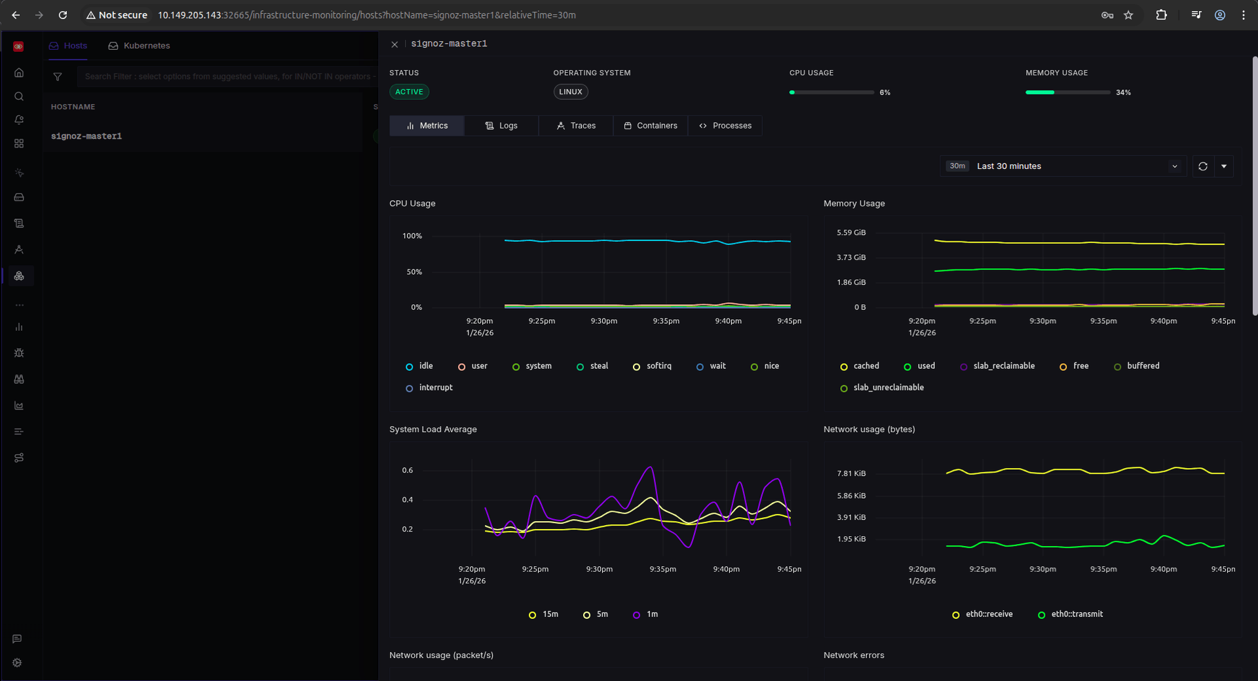Toggle the slab_reclaimable memory series
The image size is (1258, 681).
(997, 366)
